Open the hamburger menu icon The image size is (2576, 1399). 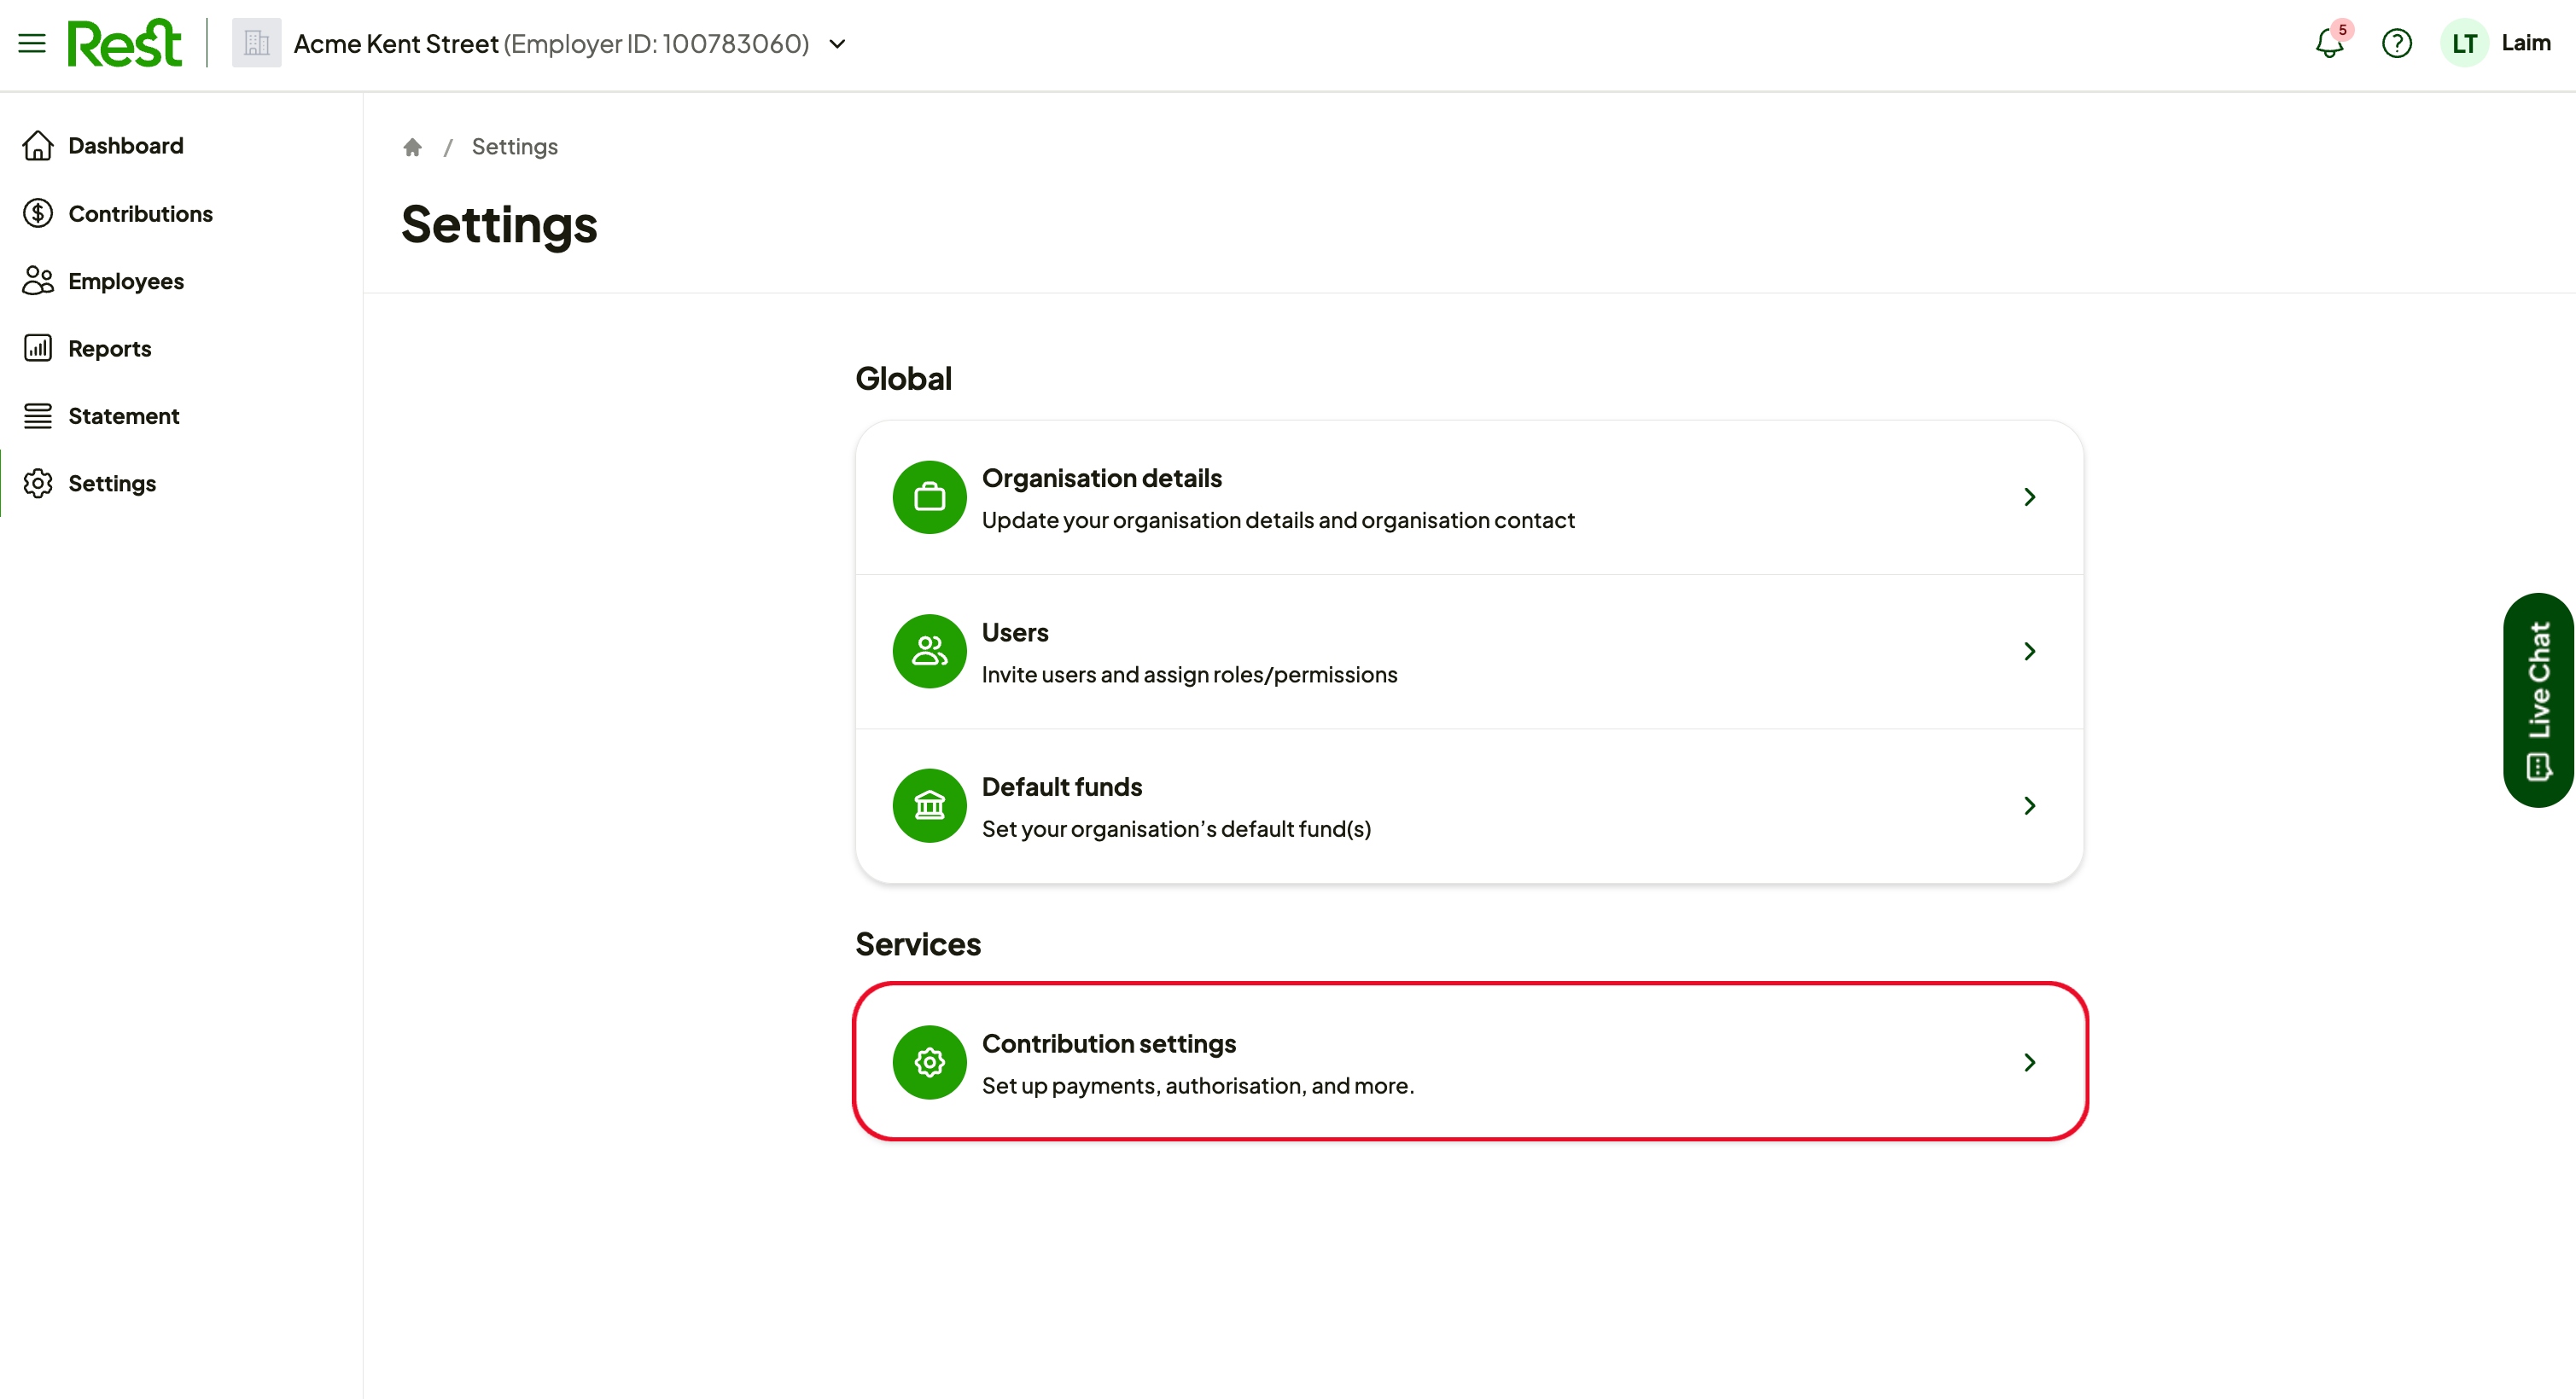point(32,43)
